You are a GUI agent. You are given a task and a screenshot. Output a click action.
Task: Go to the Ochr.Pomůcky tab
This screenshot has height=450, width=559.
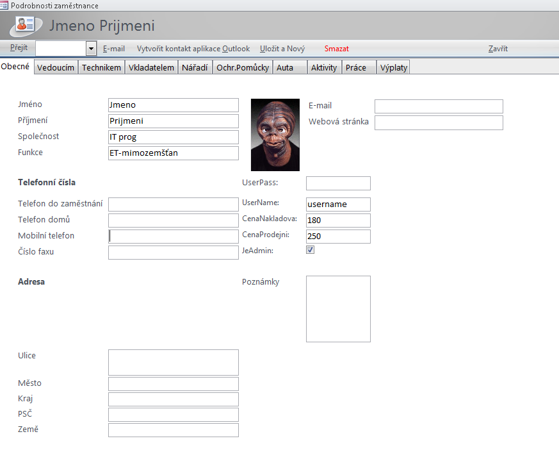pyautogui.click(x=242, y=67)
